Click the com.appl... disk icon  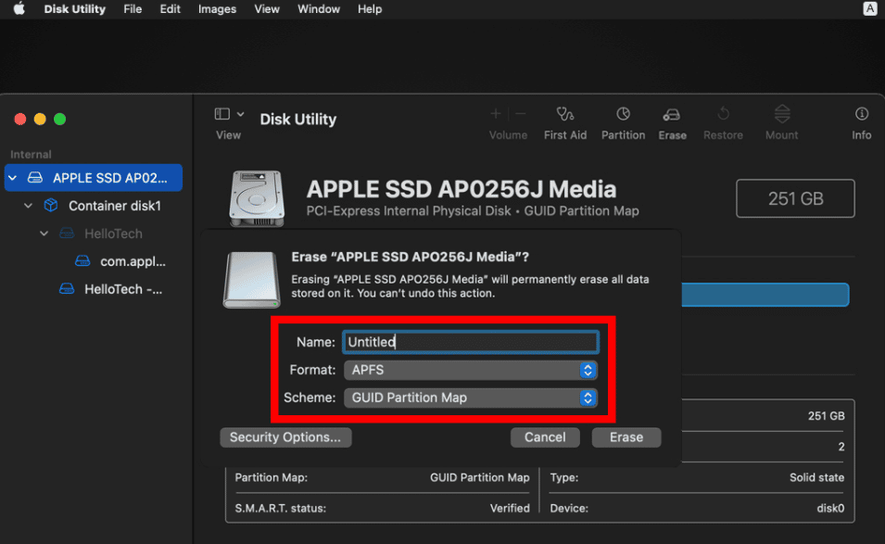tap(82, 260)
